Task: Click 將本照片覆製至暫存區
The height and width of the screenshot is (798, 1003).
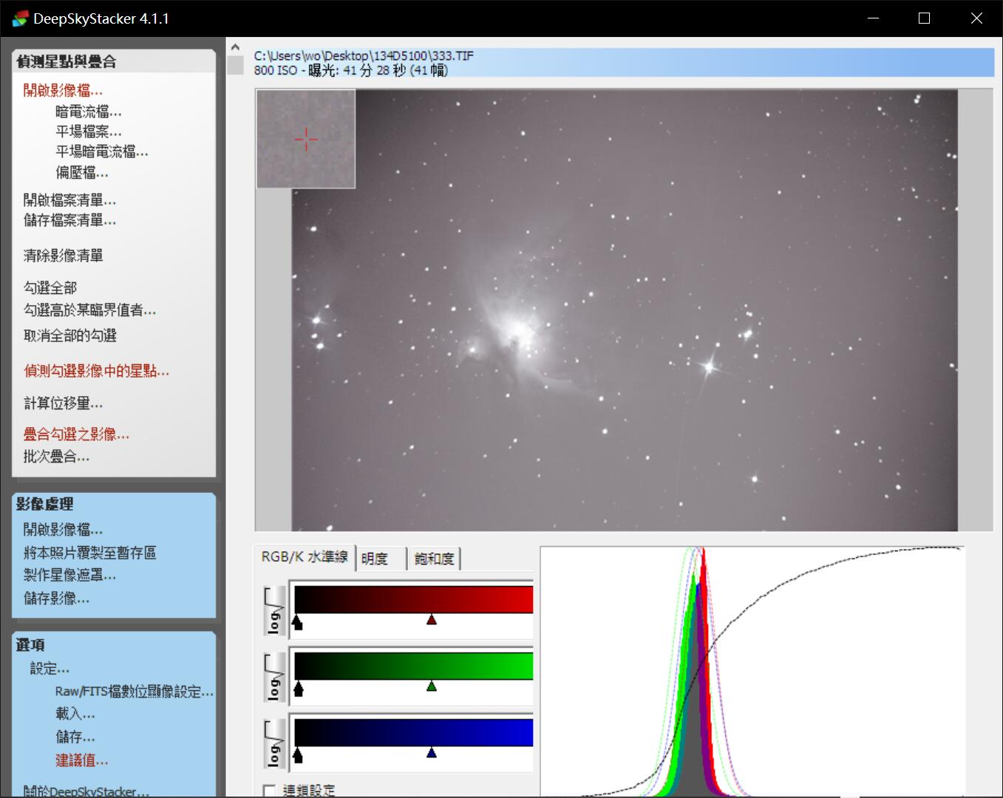Action: 89,553
